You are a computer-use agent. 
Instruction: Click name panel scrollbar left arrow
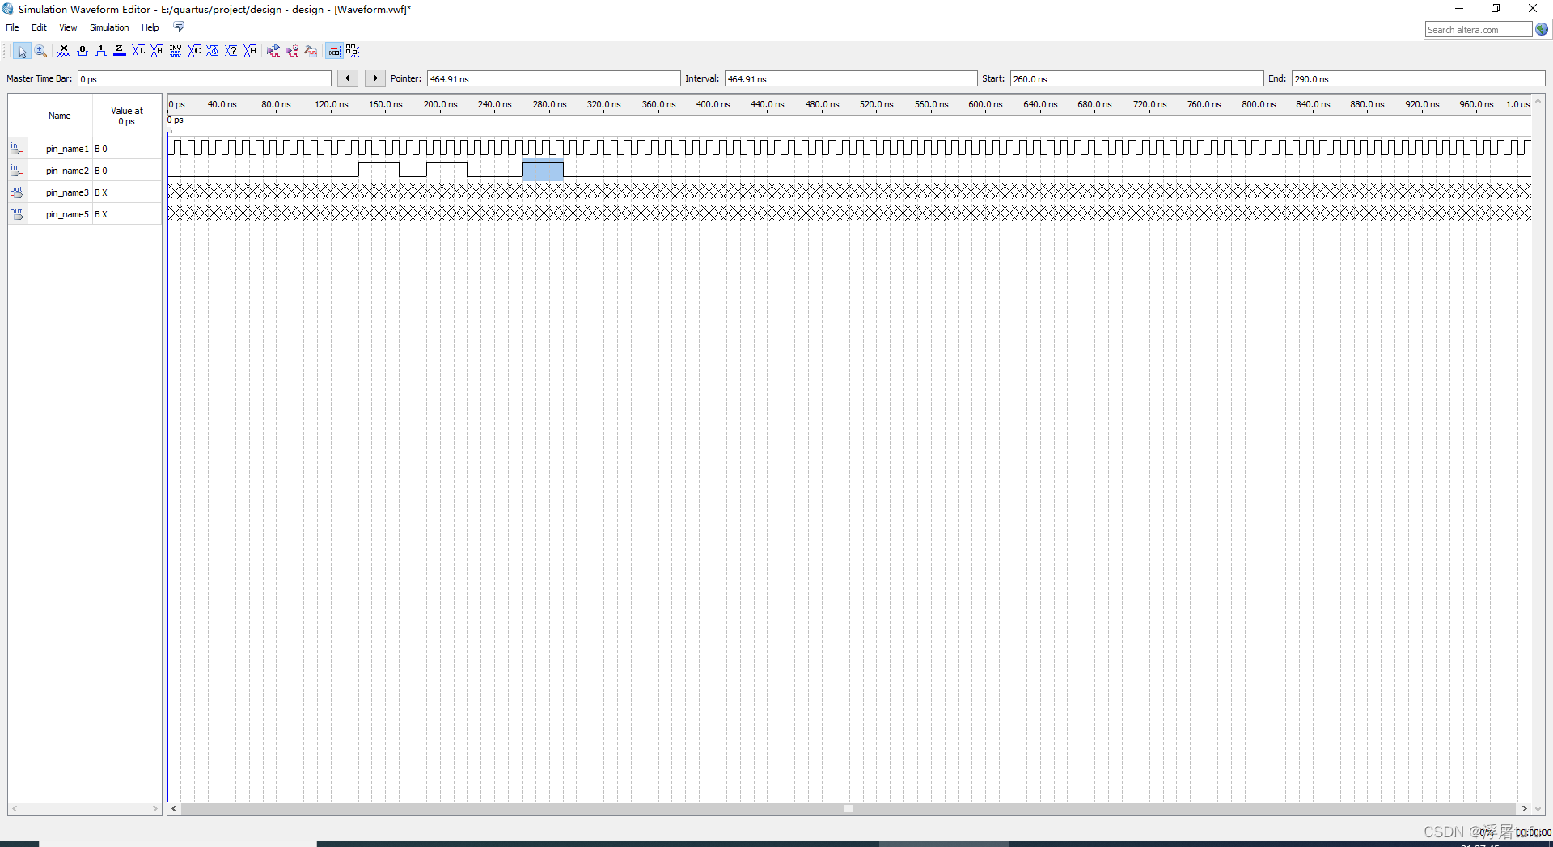click(15, 808)
